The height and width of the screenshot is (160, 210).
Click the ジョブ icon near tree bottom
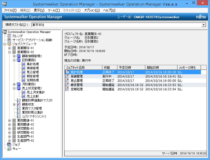(9, 145)
